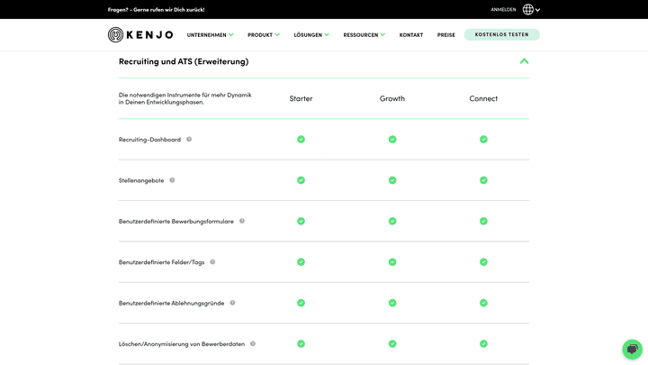Collapse the Recruiting und ATS section

coord(524,61)
